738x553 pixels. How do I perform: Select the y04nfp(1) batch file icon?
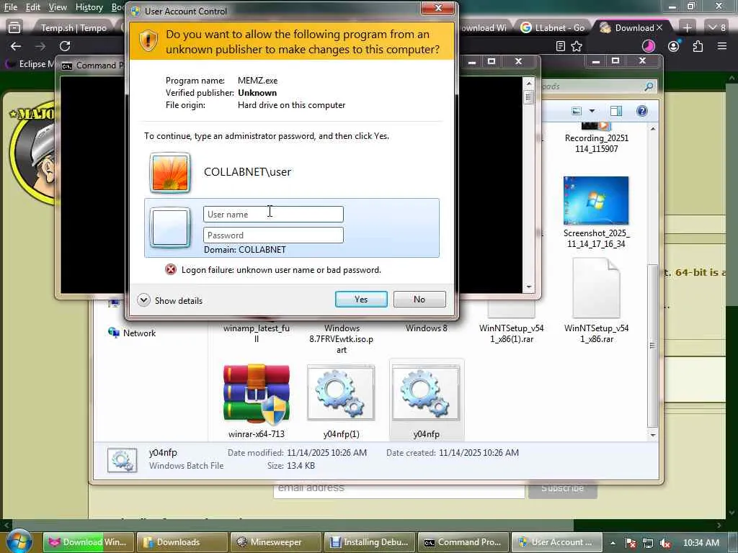tap(341, 392)
